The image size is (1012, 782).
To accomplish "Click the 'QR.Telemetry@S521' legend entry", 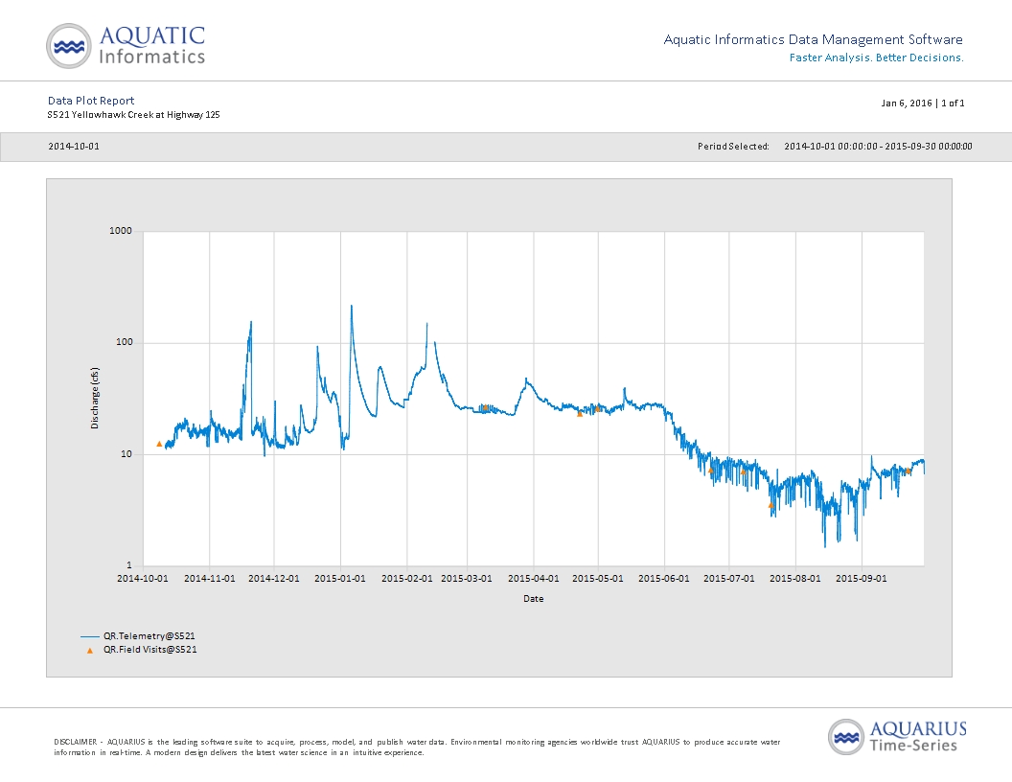I will click(149, 636).
